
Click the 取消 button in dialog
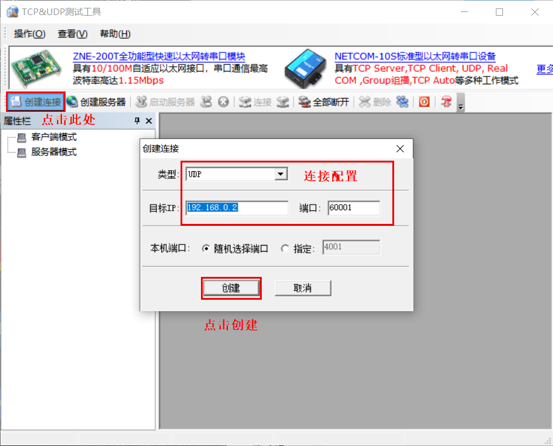point(303,288)
